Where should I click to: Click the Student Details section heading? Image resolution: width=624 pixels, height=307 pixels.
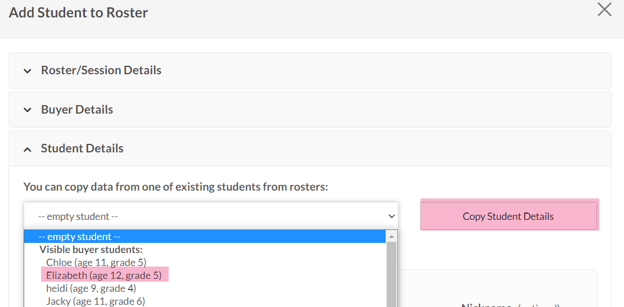point(82,148)
